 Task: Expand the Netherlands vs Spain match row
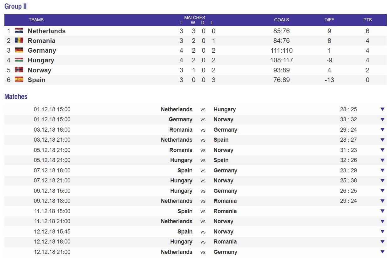(x=382, y=140)
